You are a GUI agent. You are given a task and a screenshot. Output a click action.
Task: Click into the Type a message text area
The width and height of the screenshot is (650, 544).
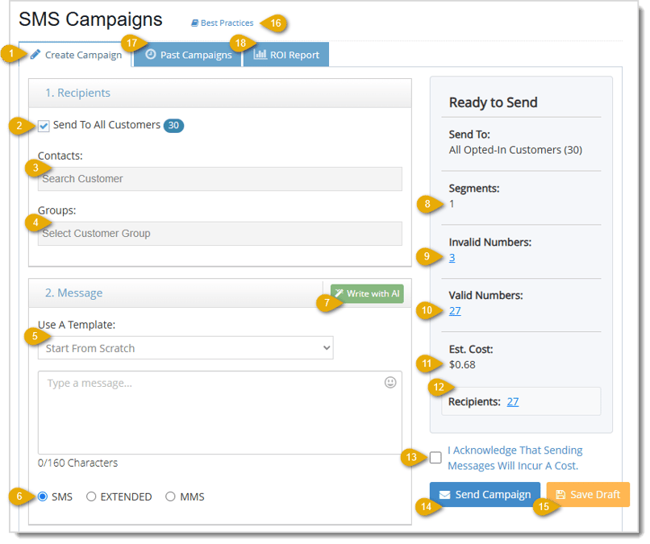click(x=220, y=413)
